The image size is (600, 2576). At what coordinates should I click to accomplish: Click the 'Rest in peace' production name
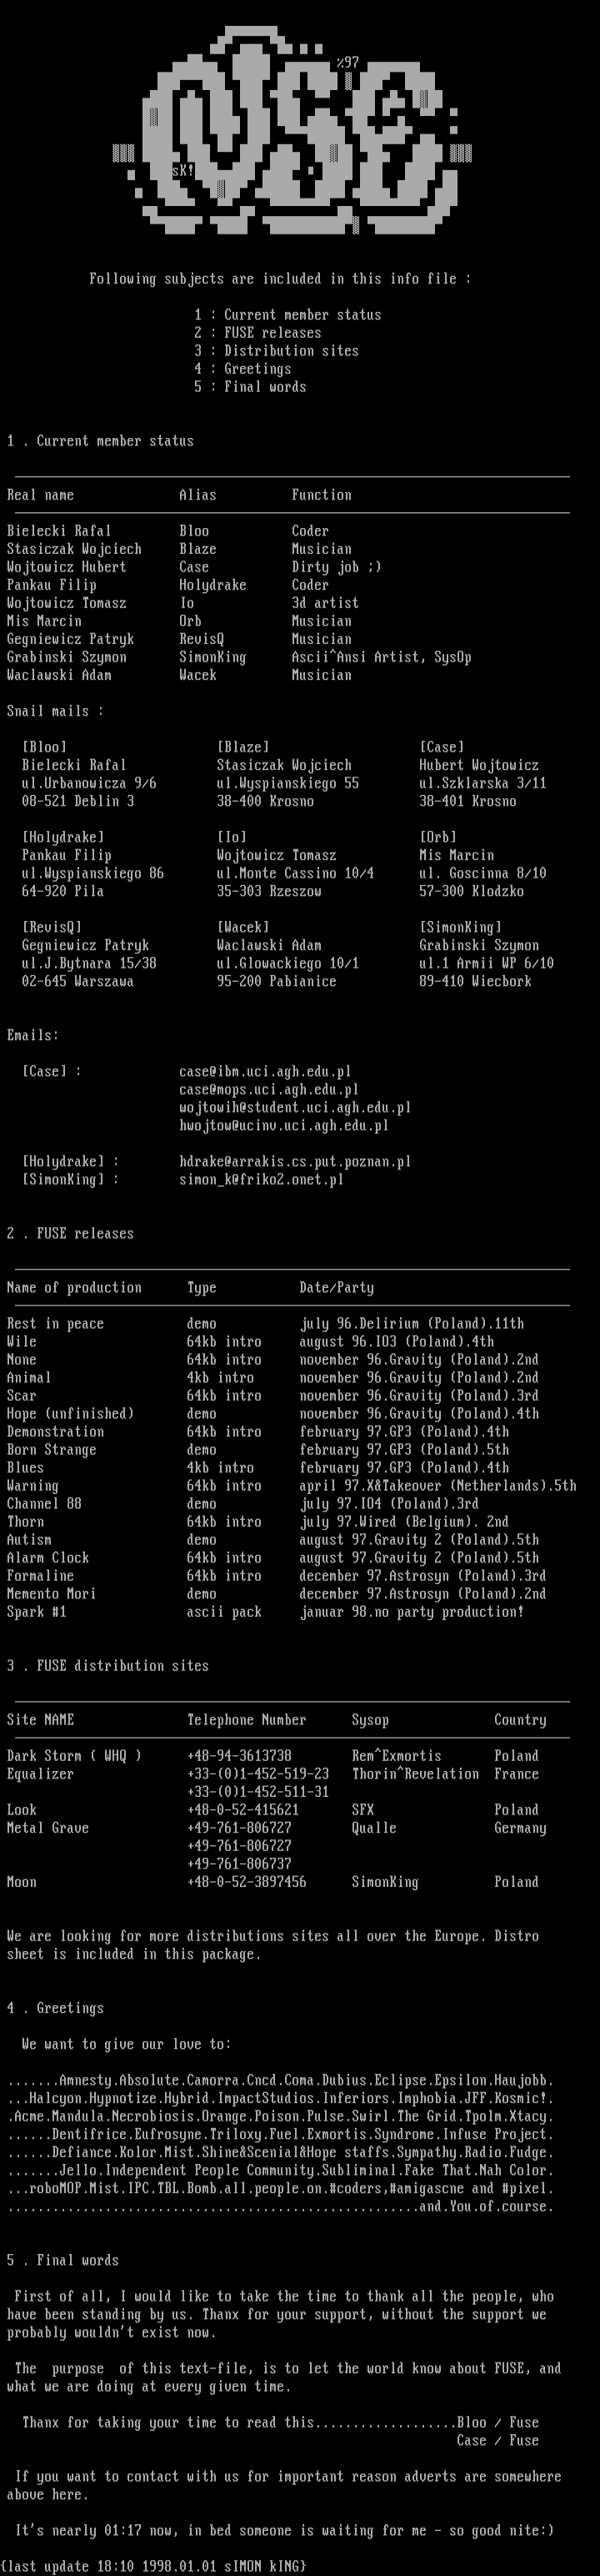click(x=55, y=1324)
